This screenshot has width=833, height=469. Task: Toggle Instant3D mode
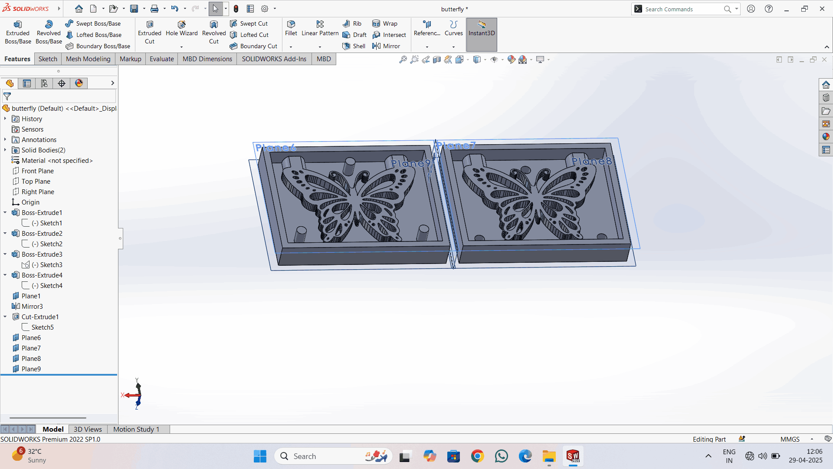(x=482, y=34)
